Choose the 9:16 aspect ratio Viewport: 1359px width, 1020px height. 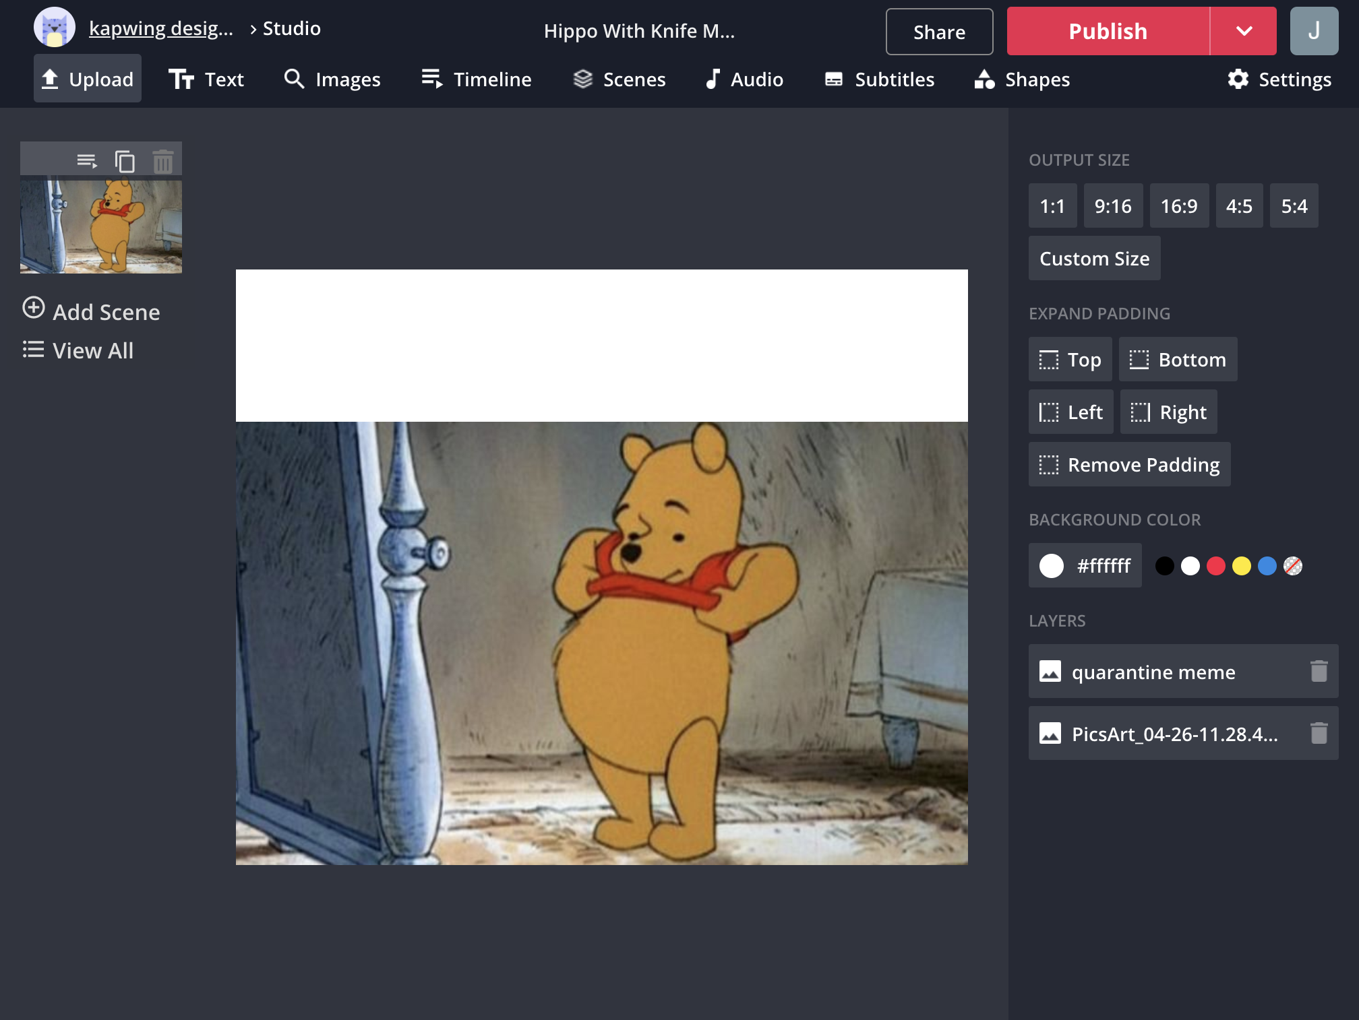[x=1112, y=205]
